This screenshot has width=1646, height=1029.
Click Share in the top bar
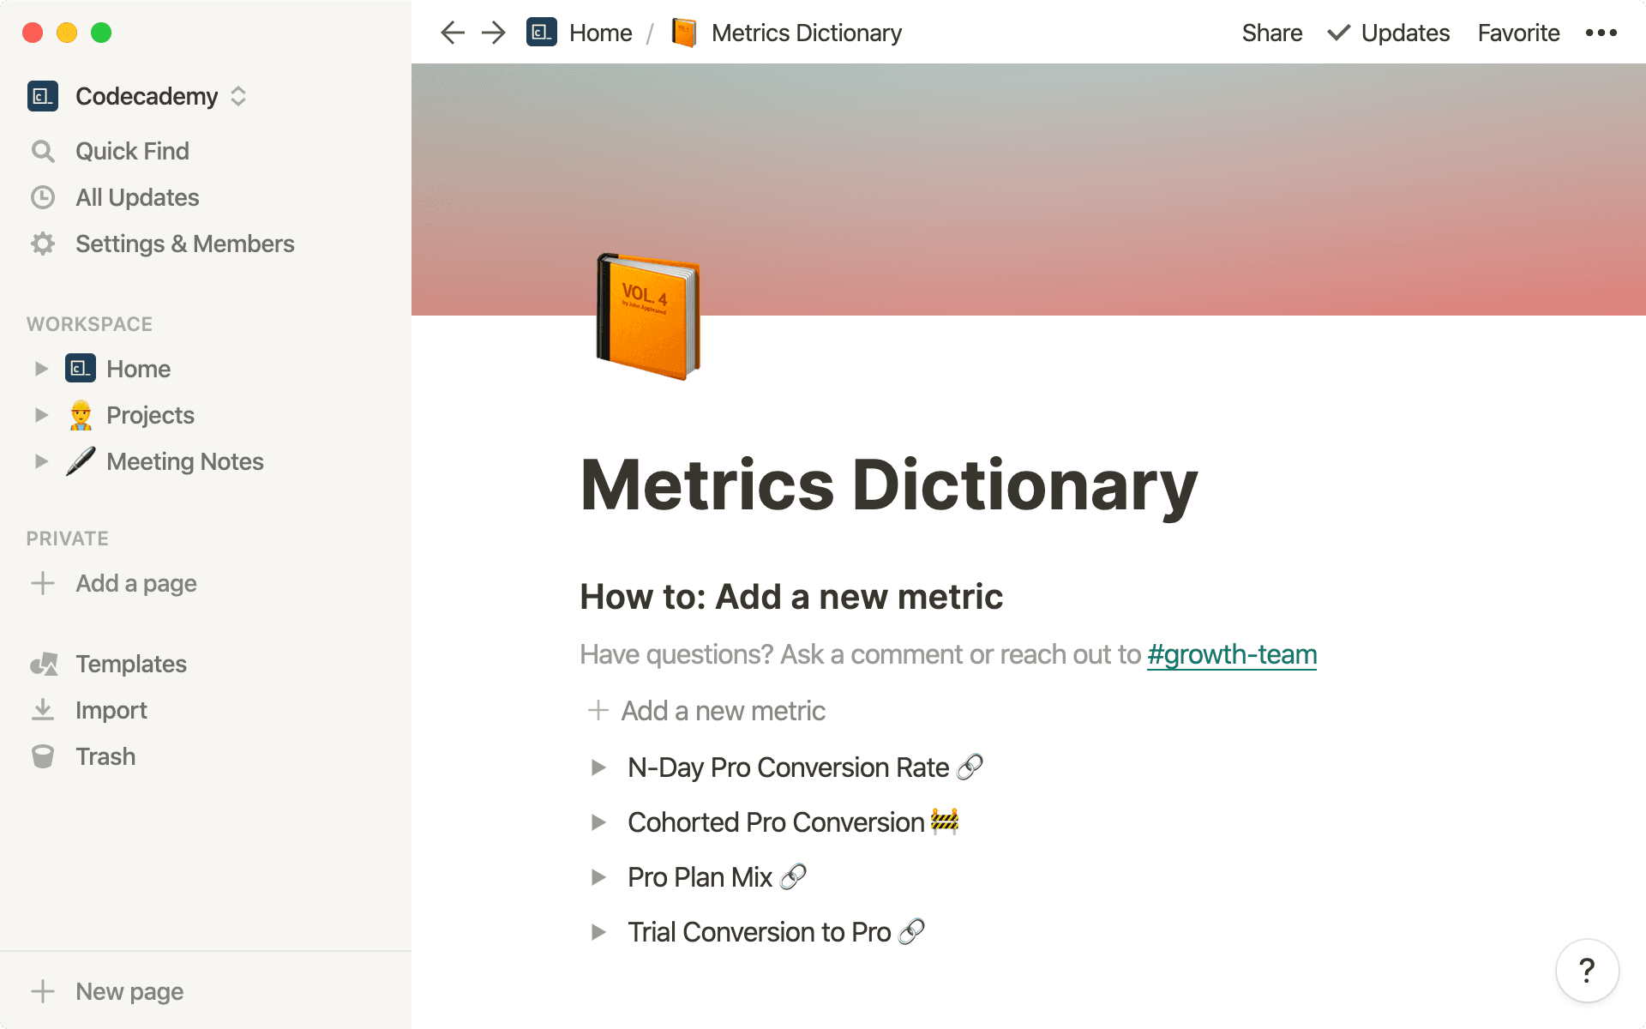click(x=1271, y=33)
